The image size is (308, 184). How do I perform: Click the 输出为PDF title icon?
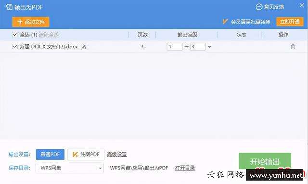[9, 7]
